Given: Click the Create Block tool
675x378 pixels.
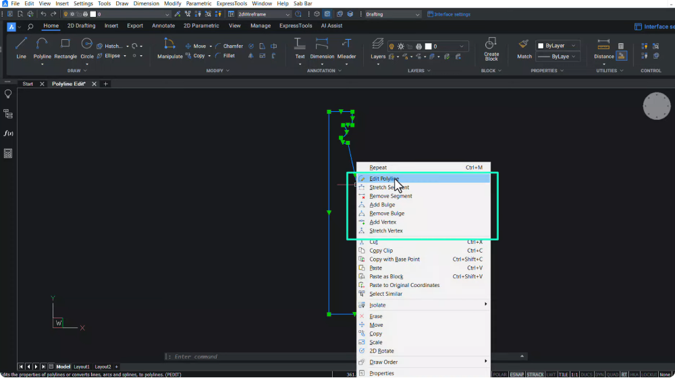Looking at the screenshot, I should [x=491, y=49].
